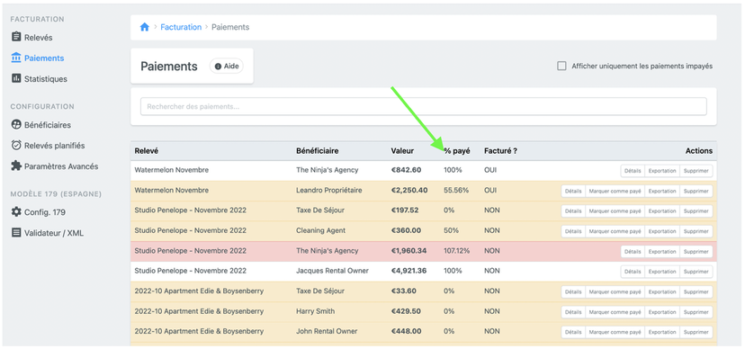Open Détails for The Ninja's Agency €842.60
The image size is (745, 349).
(633, 171)
